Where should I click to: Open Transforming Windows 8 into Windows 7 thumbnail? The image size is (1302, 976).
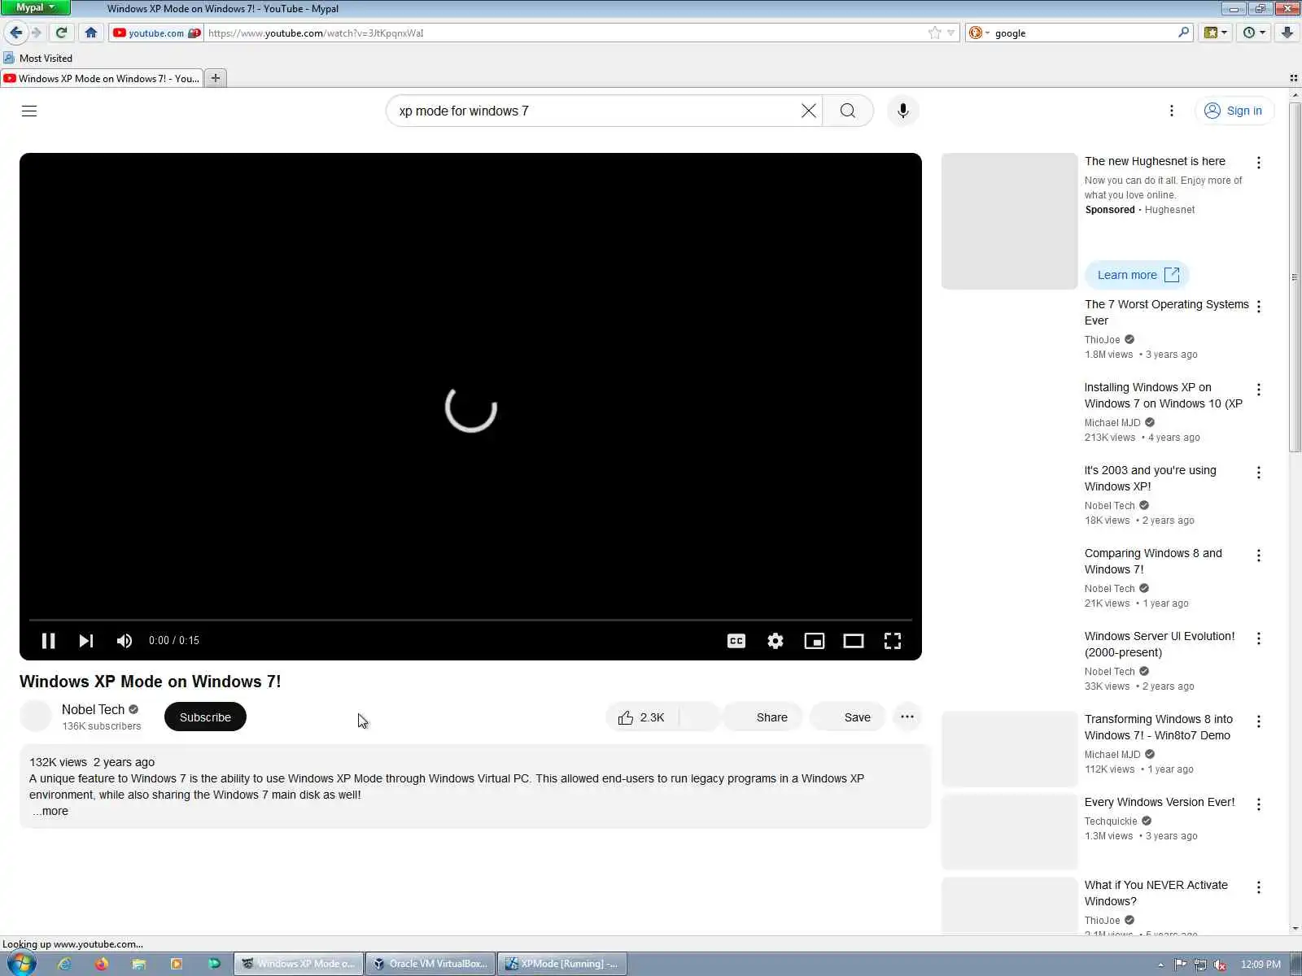[x=1009, y=749]
